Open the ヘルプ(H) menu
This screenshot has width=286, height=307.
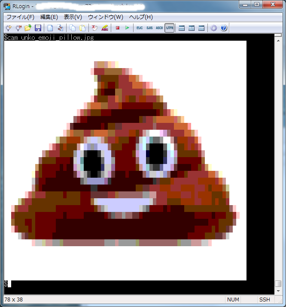click(141, 17)
